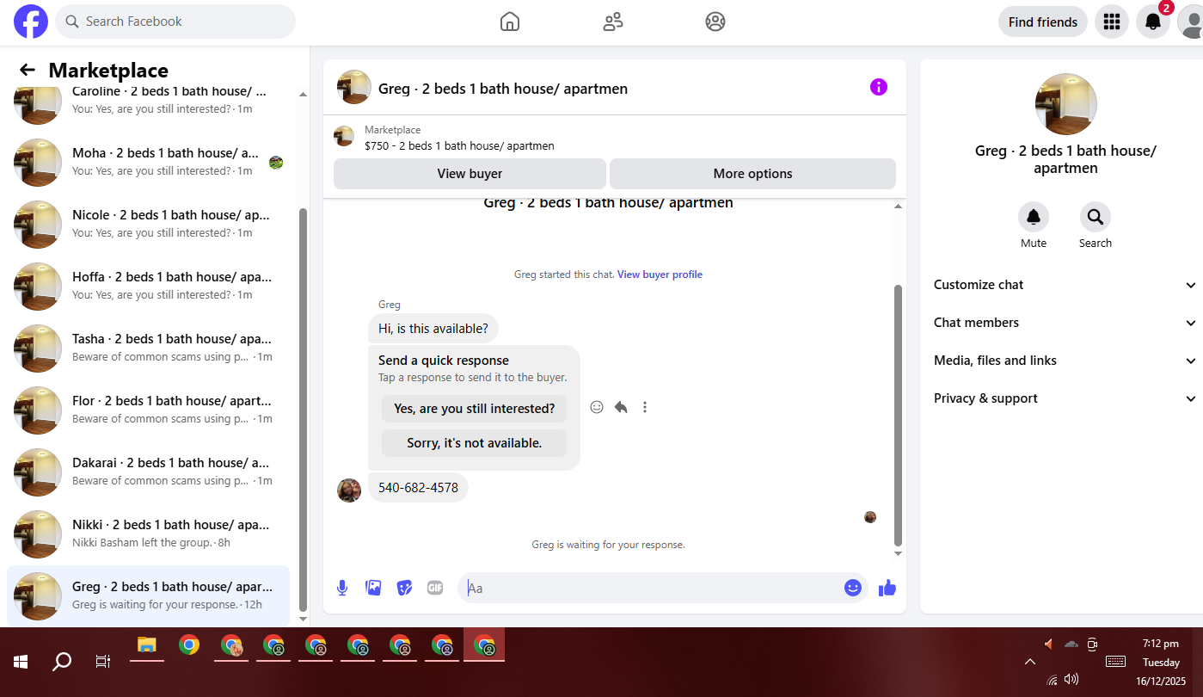Click the $750 Marketplace listing title

[x=459, y=146]
